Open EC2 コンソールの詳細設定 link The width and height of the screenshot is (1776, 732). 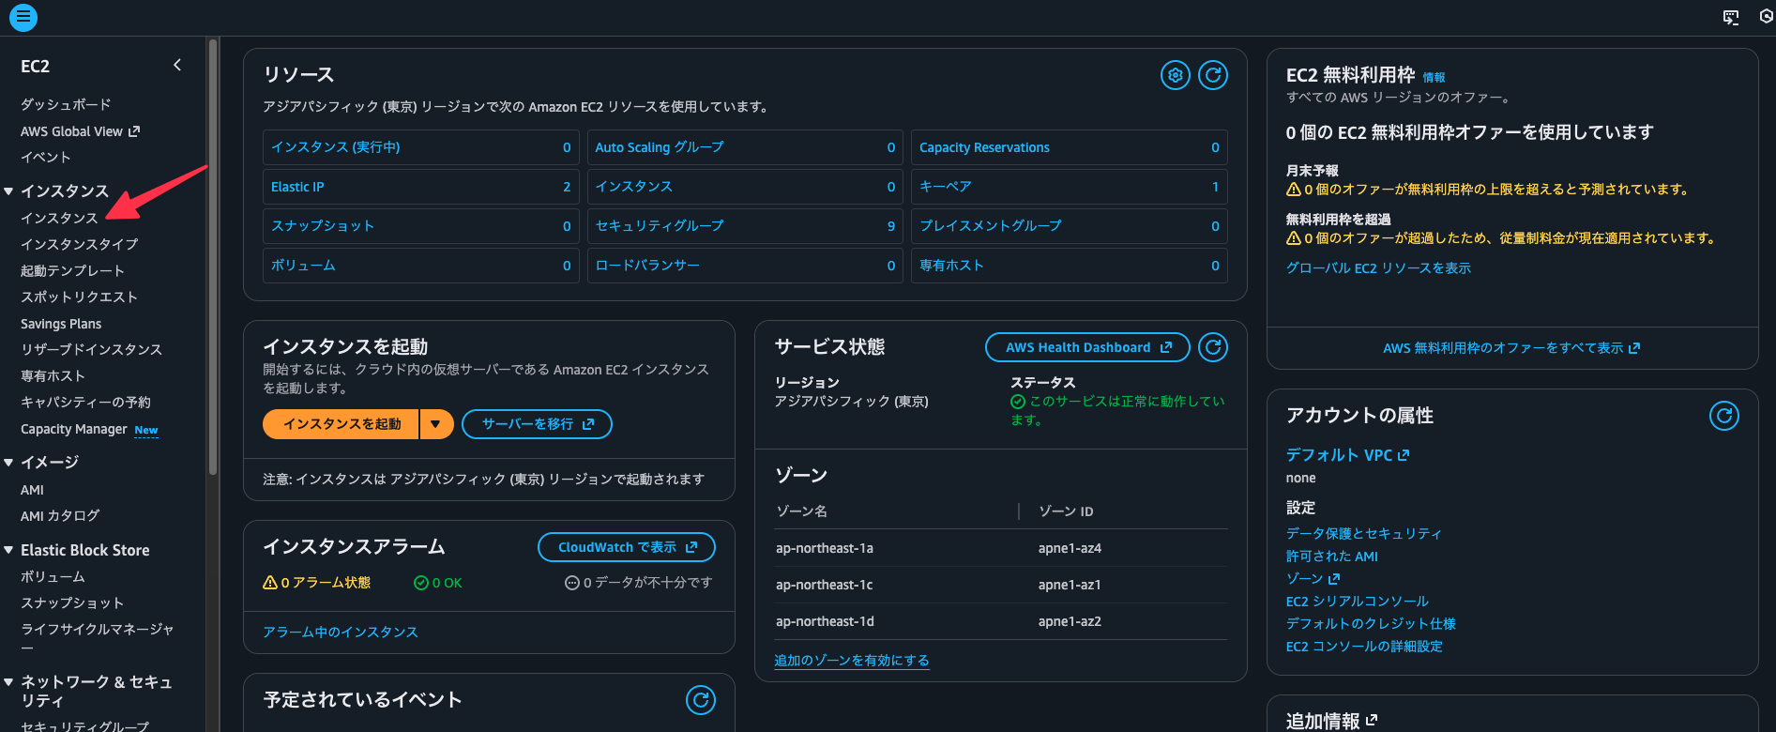pos(1364,647)
